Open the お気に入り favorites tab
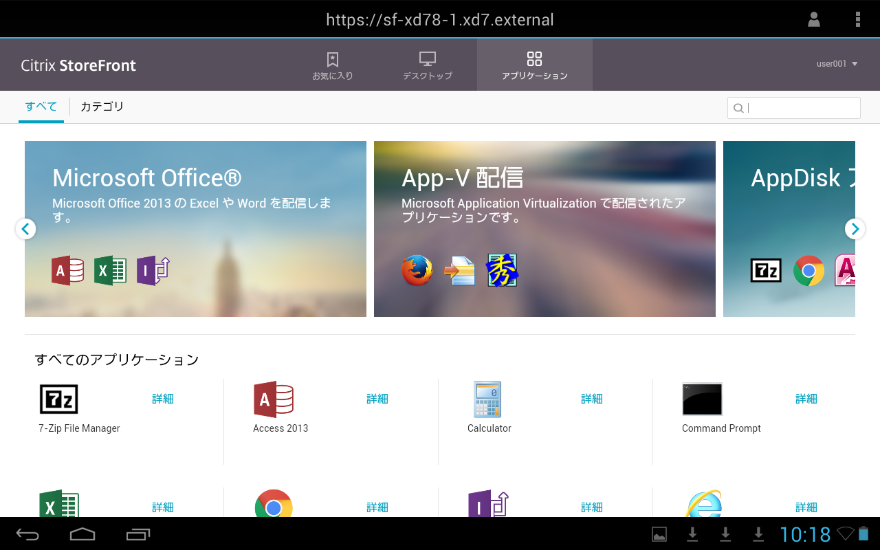The height and width of the screenshot is (550, 880). click(333, 65)
